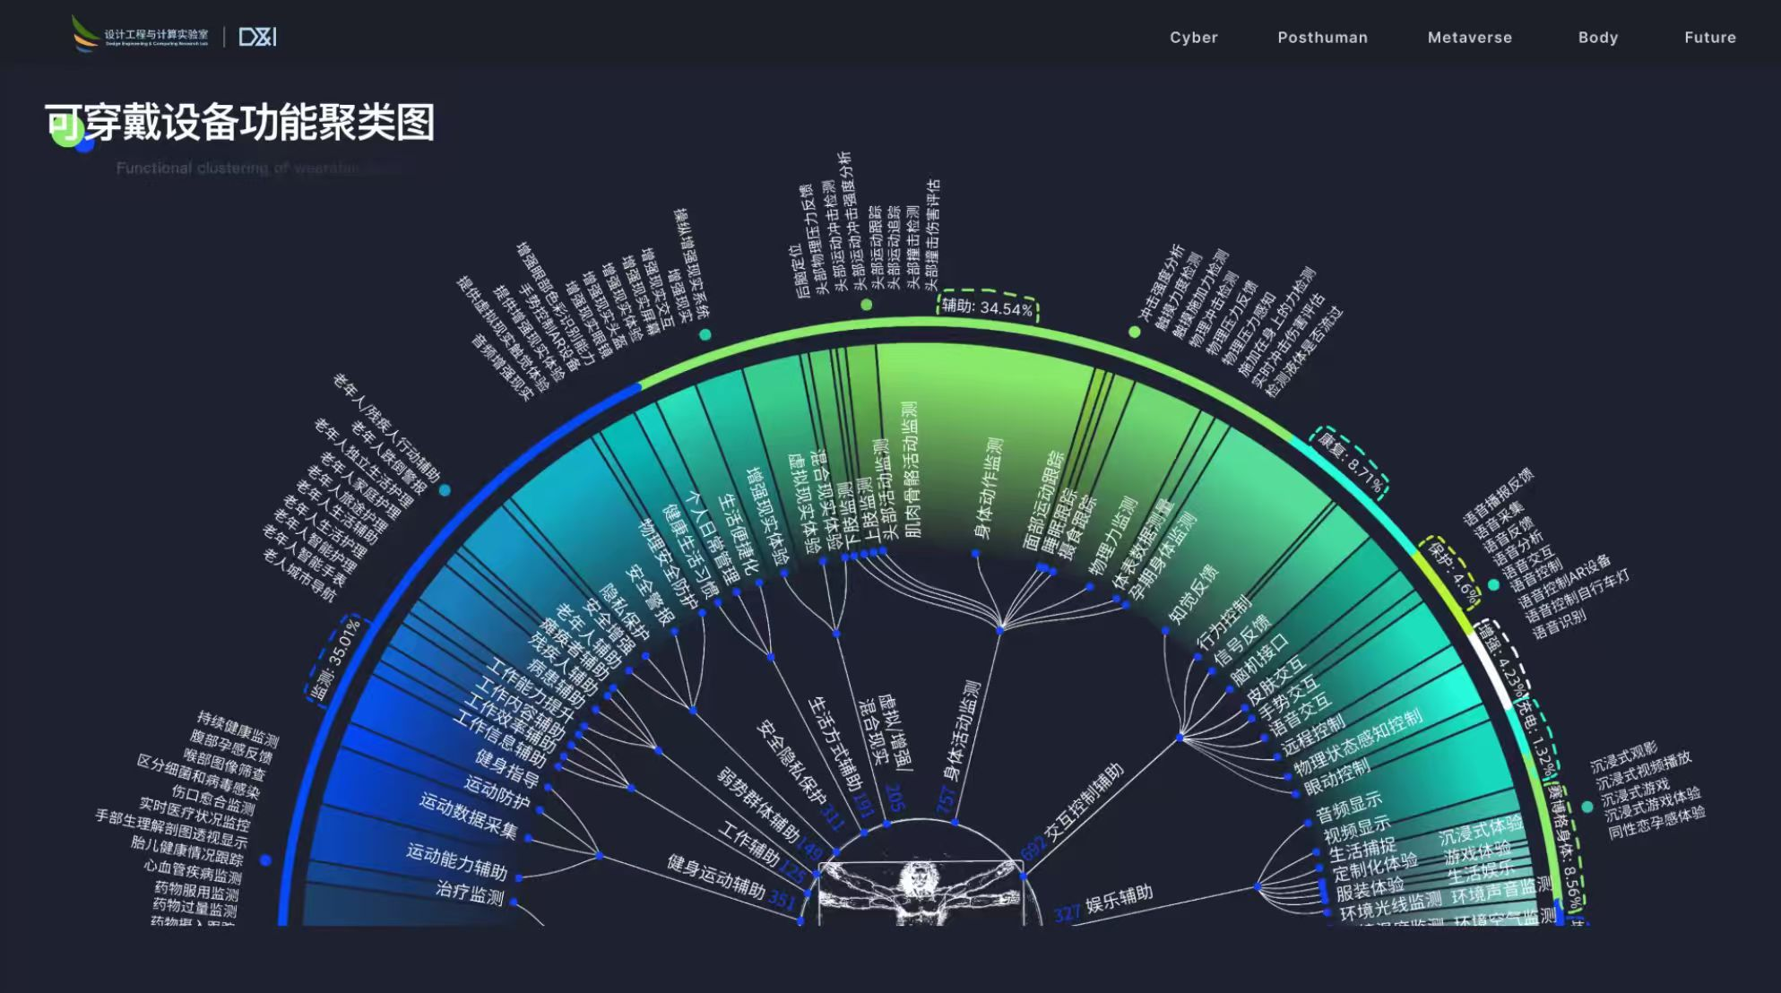Click dot beside immersive experience labels
Screen dimensions: 1781x993
click(x=1587, y=807)
